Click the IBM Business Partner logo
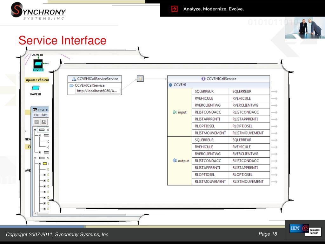This screenshot has height=244, width=325. tap(305, 230)
